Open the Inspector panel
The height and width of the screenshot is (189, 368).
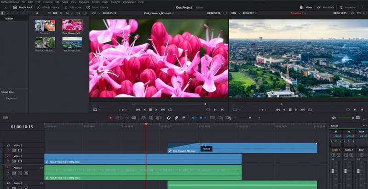click(x=347, y=7)
